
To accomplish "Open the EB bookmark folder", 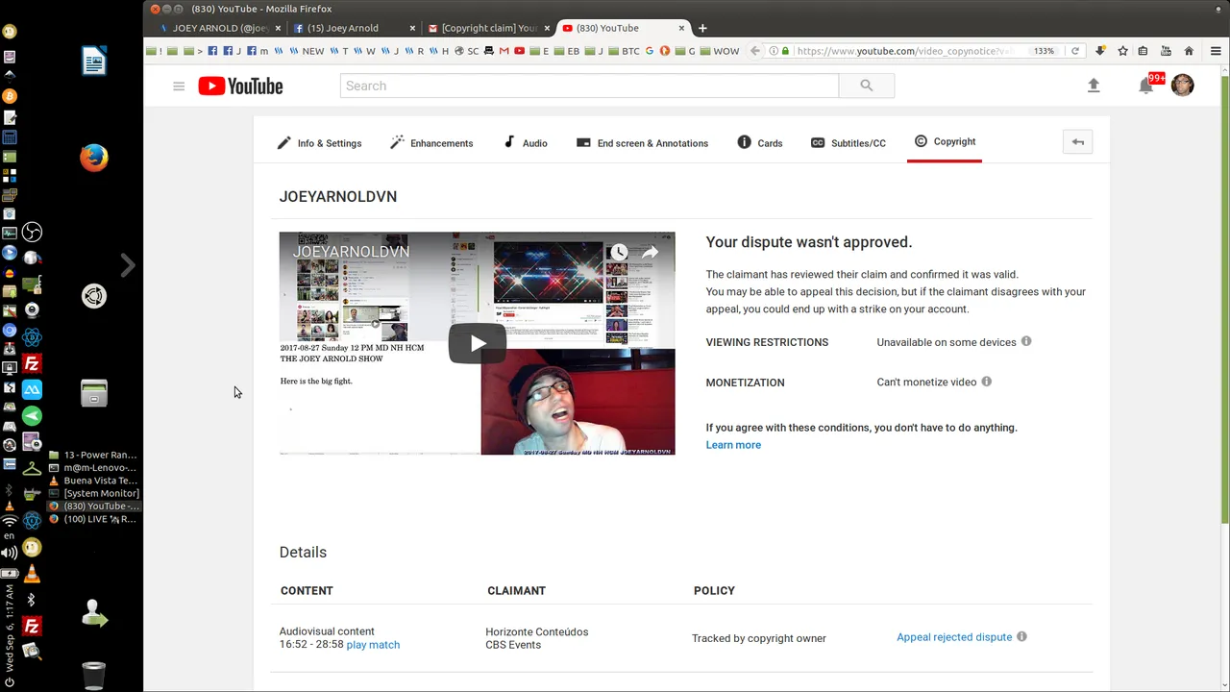I will [x=567, y=51].
